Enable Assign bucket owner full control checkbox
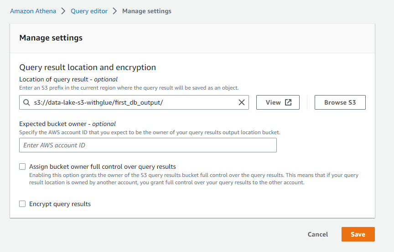 22,166
